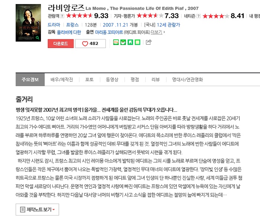Click the yellow memo share icon

137,42
